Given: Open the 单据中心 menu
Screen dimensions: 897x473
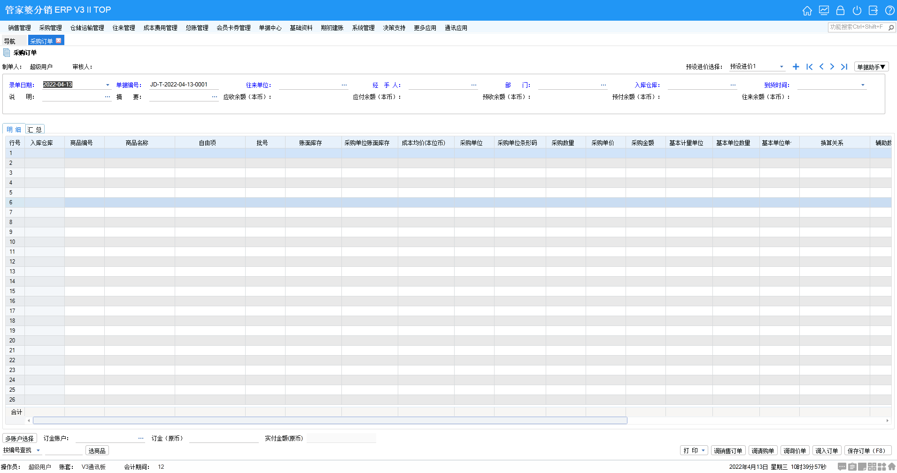Looking at the screenshot, I should tap(270, 28).
